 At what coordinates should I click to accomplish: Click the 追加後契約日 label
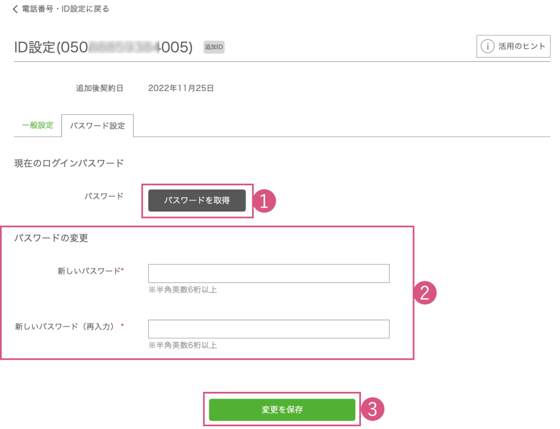coord(100,87)
